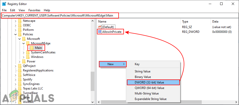Click the Registry Editor app icon in title bar

(x=4, y=4)
